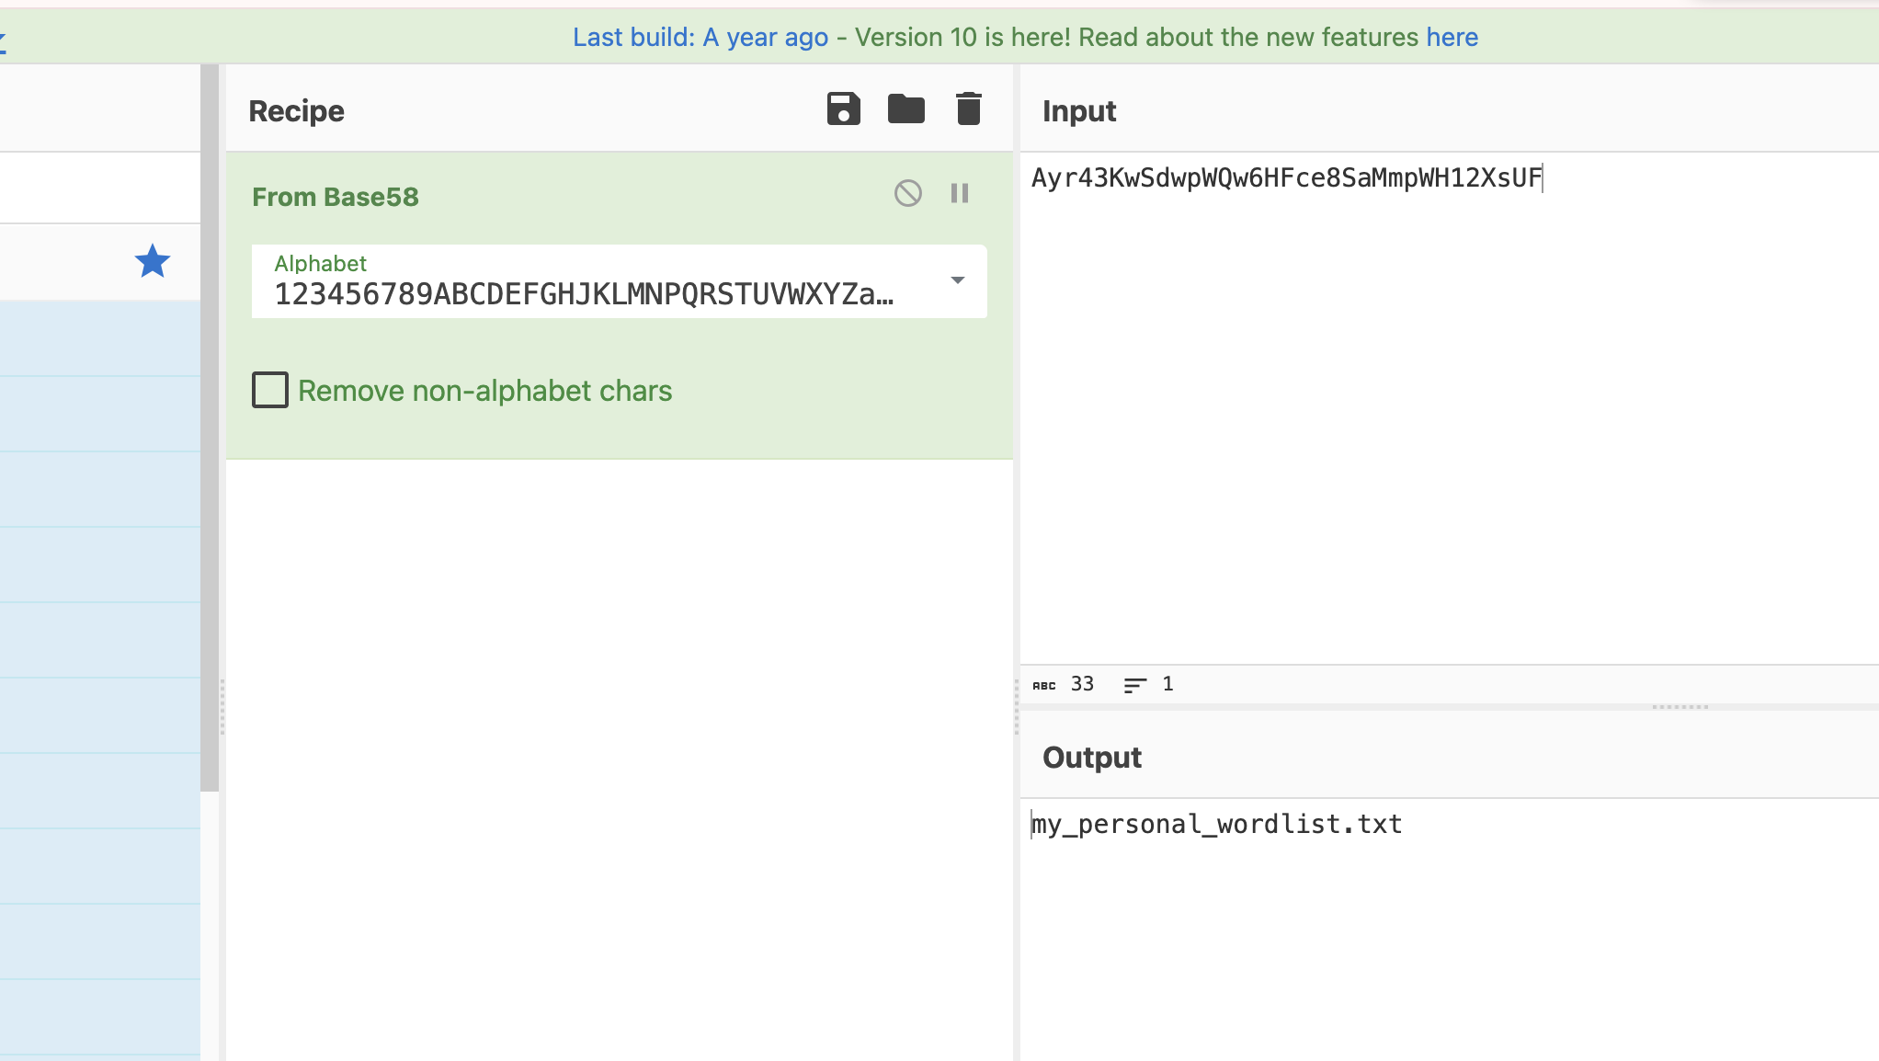Click the input line count indicator
The image size is (1879, 1061).
tap(1148, 684)
